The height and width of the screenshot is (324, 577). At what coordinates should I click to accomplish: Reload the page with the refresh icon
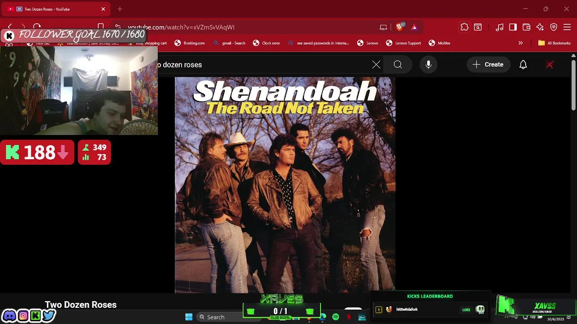click(37, 27)
